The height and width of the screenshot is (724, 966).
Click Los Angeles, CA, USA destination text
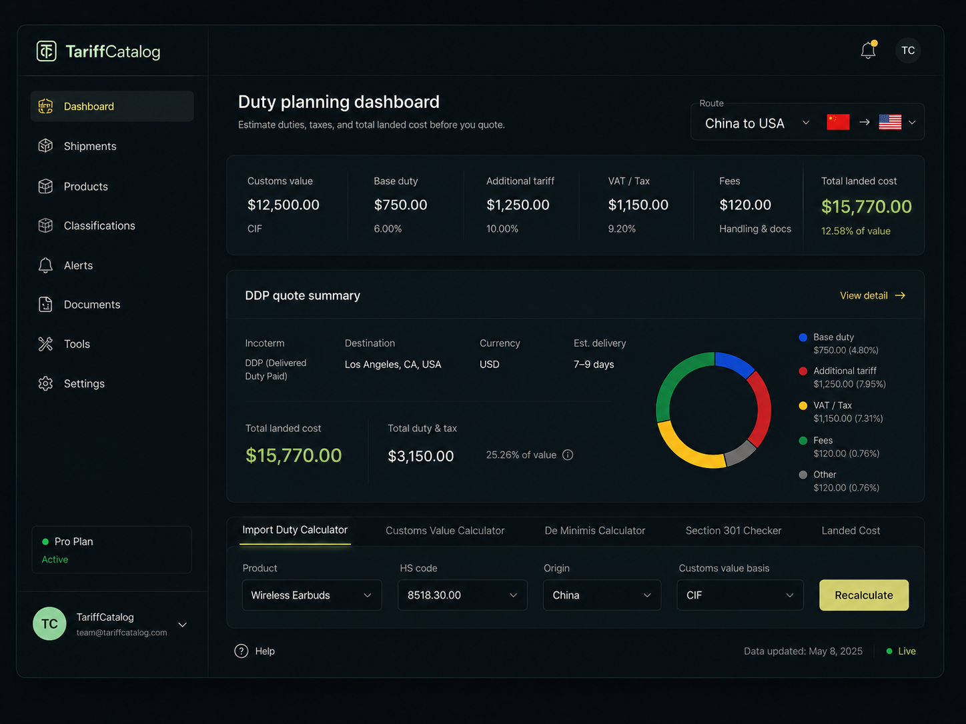point(393,365)
